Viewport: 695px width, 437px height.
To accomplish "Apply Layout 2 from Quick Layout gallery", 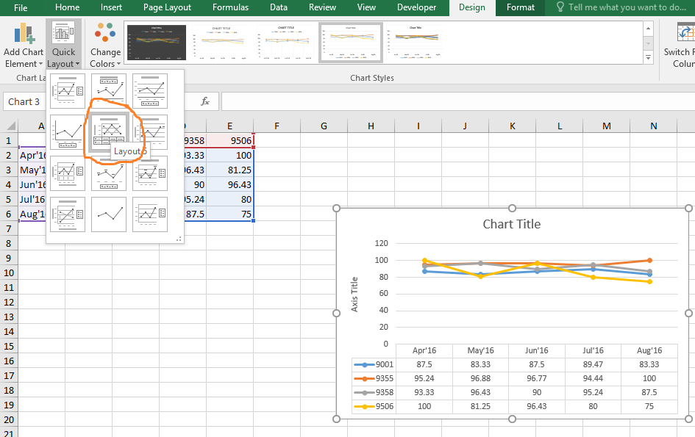I will click(109, 91).
